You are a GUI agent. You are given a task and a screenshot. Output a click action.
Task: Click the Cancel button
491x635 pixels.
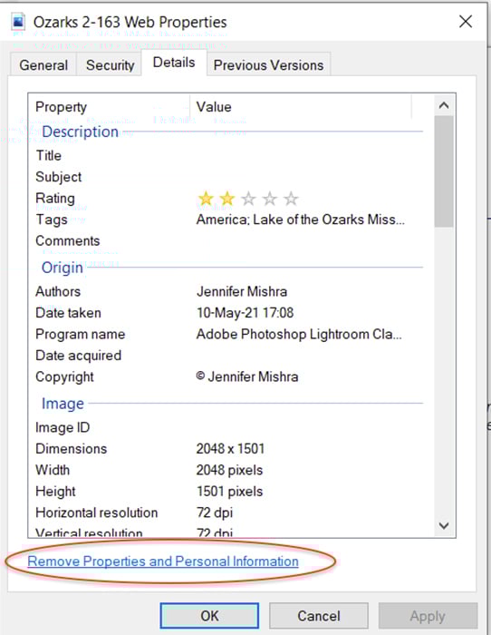click(319, 616)
